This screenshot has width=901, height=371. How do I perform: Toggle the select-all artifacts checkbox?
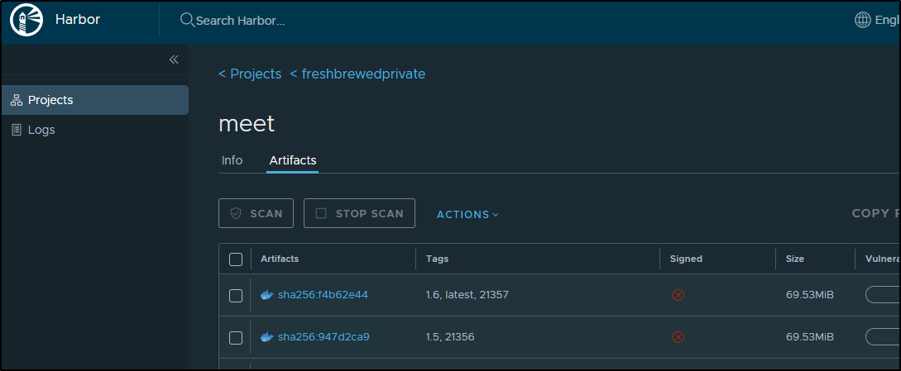click(x=236, y=259)
